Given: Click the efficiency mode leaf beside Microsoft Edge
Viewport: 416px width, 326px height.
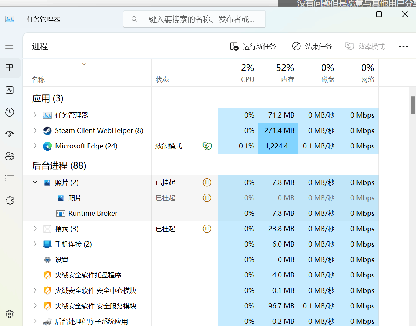Looking at the screenshot, I should pos(207,146).
